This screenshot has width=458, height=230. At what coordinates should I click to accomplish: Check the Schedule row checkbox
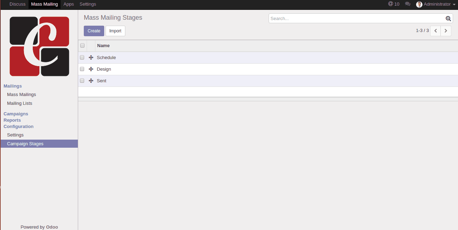click(82, 58)
